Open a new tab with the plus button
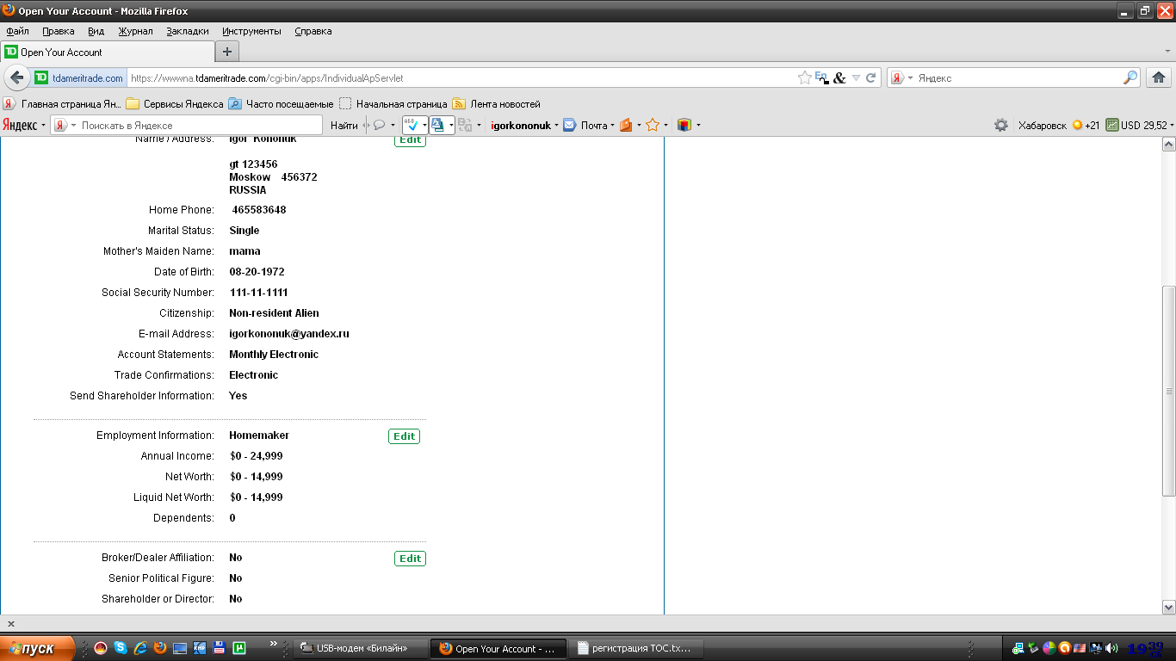The width and height of the screenshot is (1176, 661). click(x=227, y=52)
